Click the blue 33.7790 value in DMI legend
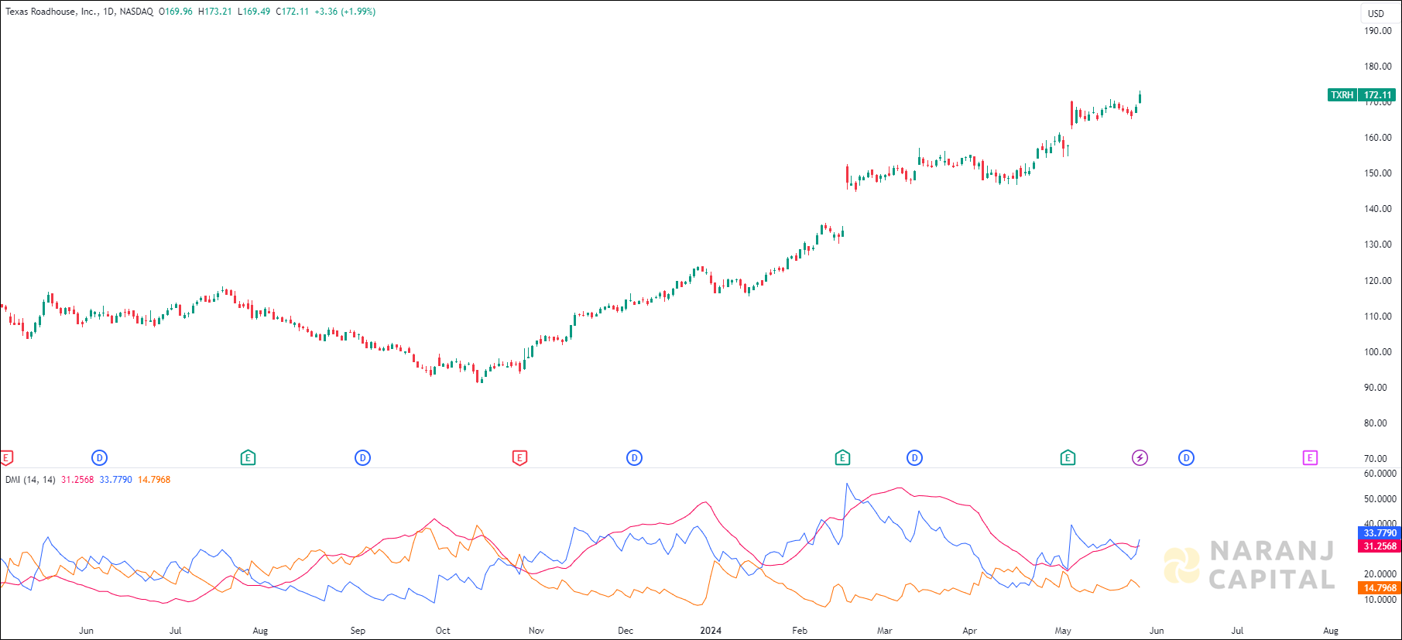1402x640 pixels. point(115,480)
